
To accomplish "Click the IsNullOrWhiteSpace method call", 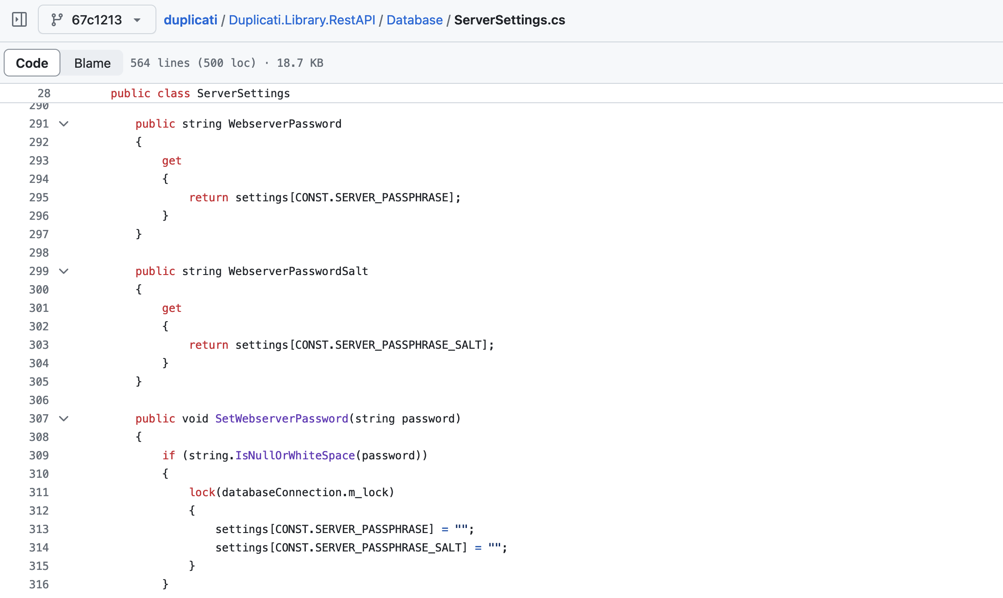I will pos(295,455).
